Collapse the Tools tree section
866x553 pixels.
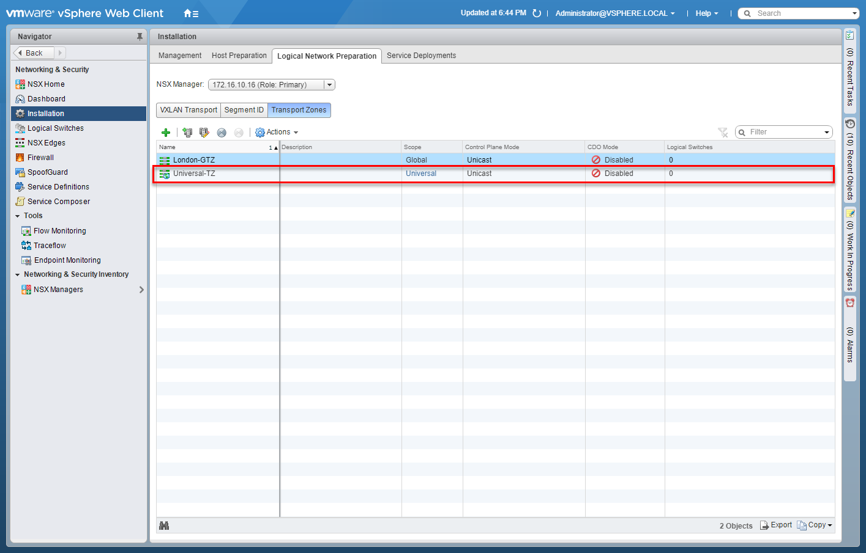(18, 216)
